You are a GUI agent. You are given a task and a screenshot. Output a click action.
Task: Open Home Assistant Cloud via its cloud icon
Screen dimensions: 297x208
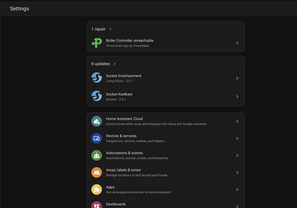(x=97, y=121)
